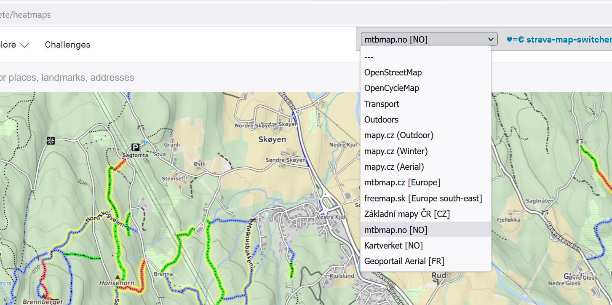Choose OpenCycleMap from the map list

[426, 88]
